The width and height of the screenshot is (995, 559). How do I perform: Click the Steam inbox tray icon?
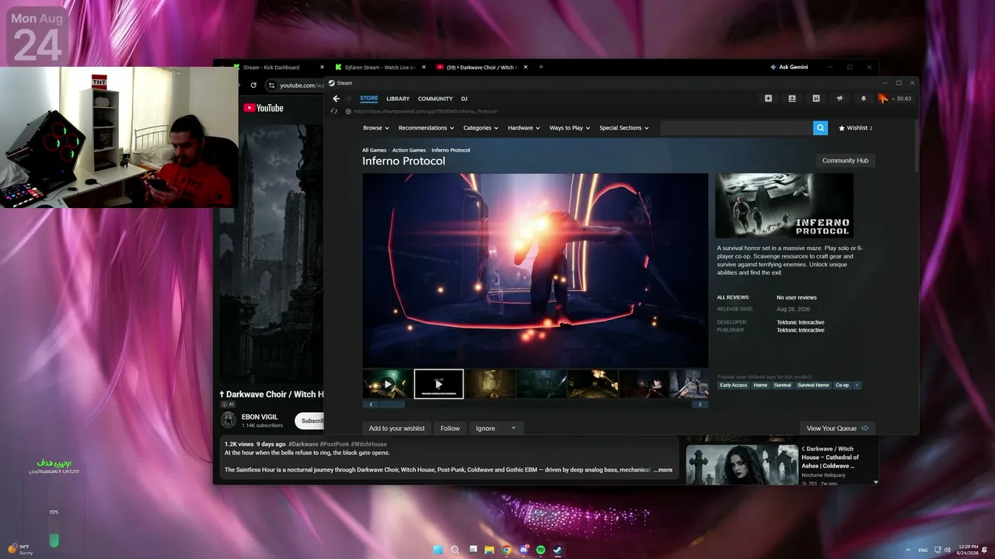click(792, 99)
